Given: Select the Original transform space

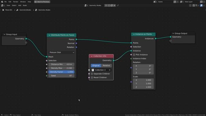Looking at the screenshot, I should pos(96,65).
